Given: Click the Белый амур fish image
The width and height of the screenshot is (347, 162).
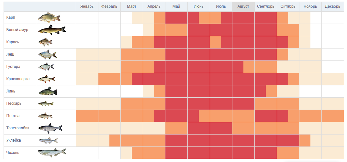Looking at the screenshot, I should (52, 30).
